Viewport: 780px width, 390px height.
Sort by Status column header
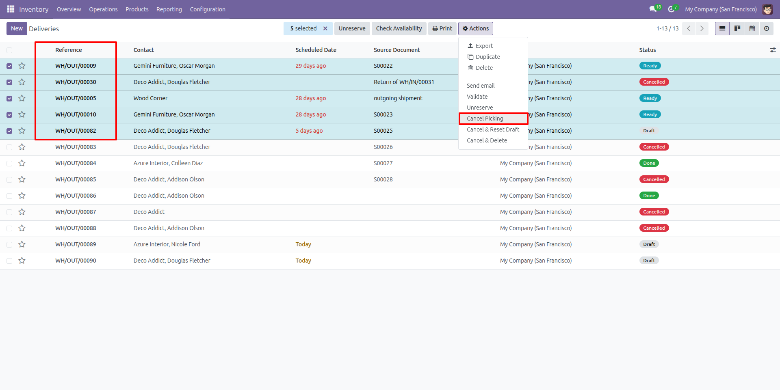(647, 50)
